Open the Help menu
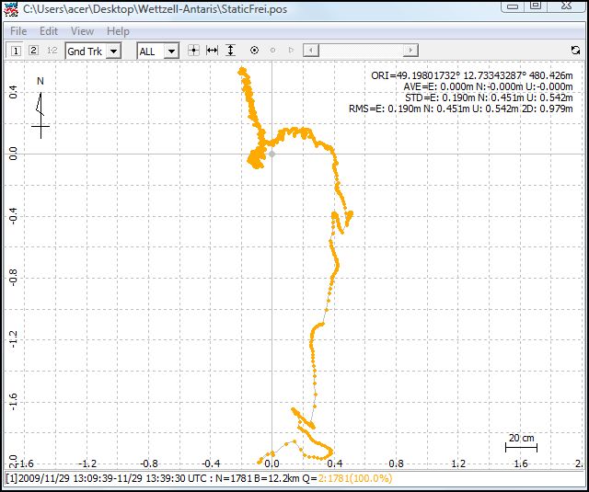Screen dimensions: 589x492 pos(118,31)
